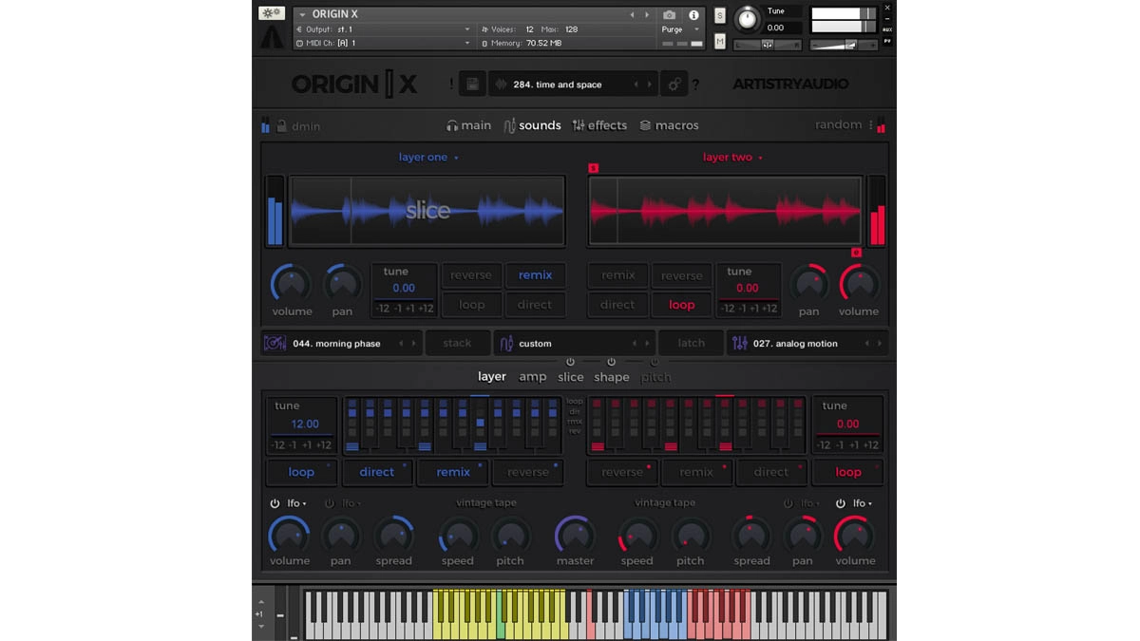1140x641 pixels.
Task: Open layer one volume lfo dropdown
Action: [297, 503]
